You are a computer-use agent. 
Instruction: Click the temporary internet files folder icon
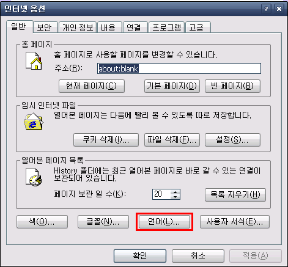click(34, 122)
